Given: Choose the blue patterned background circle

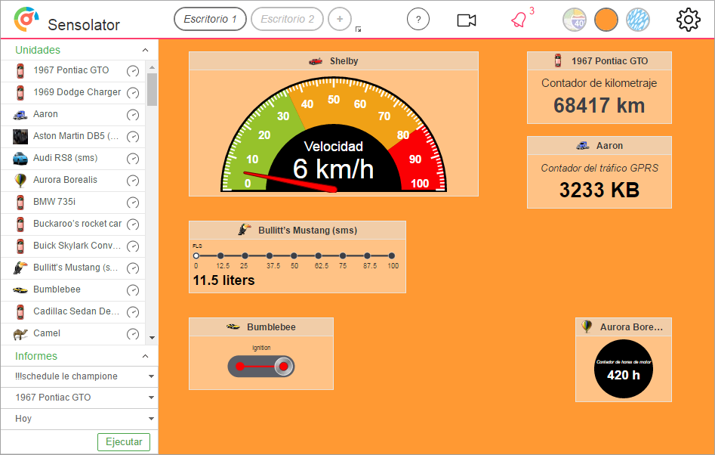Looking at the screenshot, I should (638, 20).
